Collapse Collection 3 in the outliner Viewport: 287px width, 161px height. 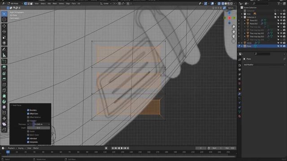pyautogui.click(x=242, y=17)
